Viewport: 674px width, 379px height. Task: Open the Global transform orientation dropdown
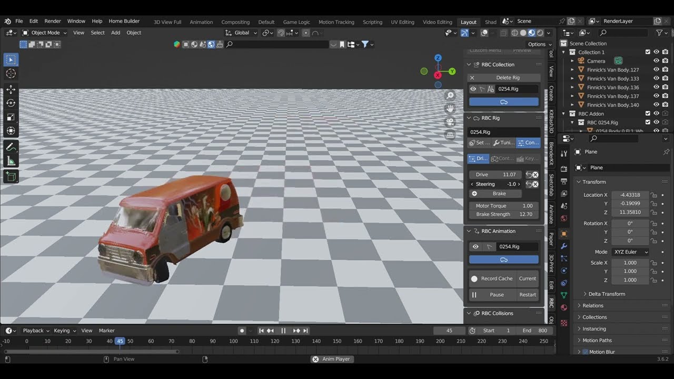(242, 33)
